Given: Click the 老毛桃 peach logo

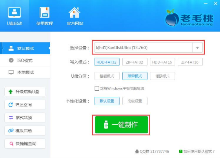Looking at the screenshot, I should pos(172,18).
